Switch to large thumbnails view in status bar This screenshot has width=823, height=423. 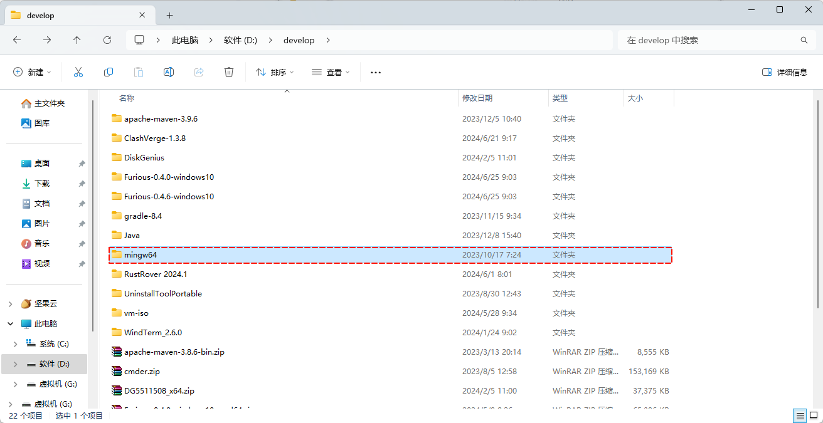pyautogui.click(x=814, y=415)
